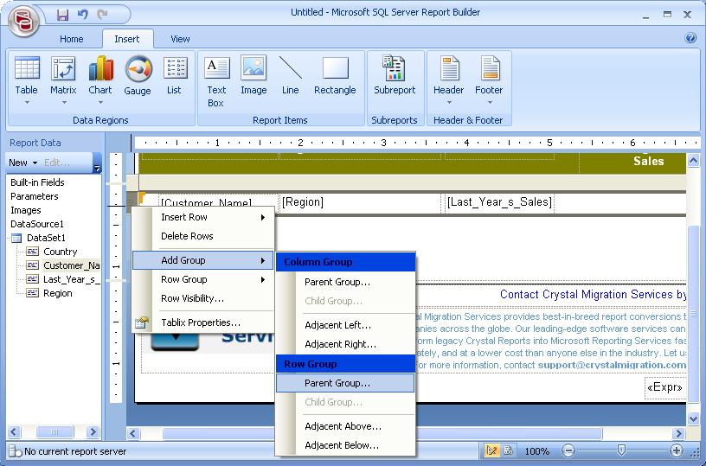Image resolution: width=706 pixels, height=466 pixels.
Task: Click the Tablix Properties menu icon
Action: (x=141, y=322)
